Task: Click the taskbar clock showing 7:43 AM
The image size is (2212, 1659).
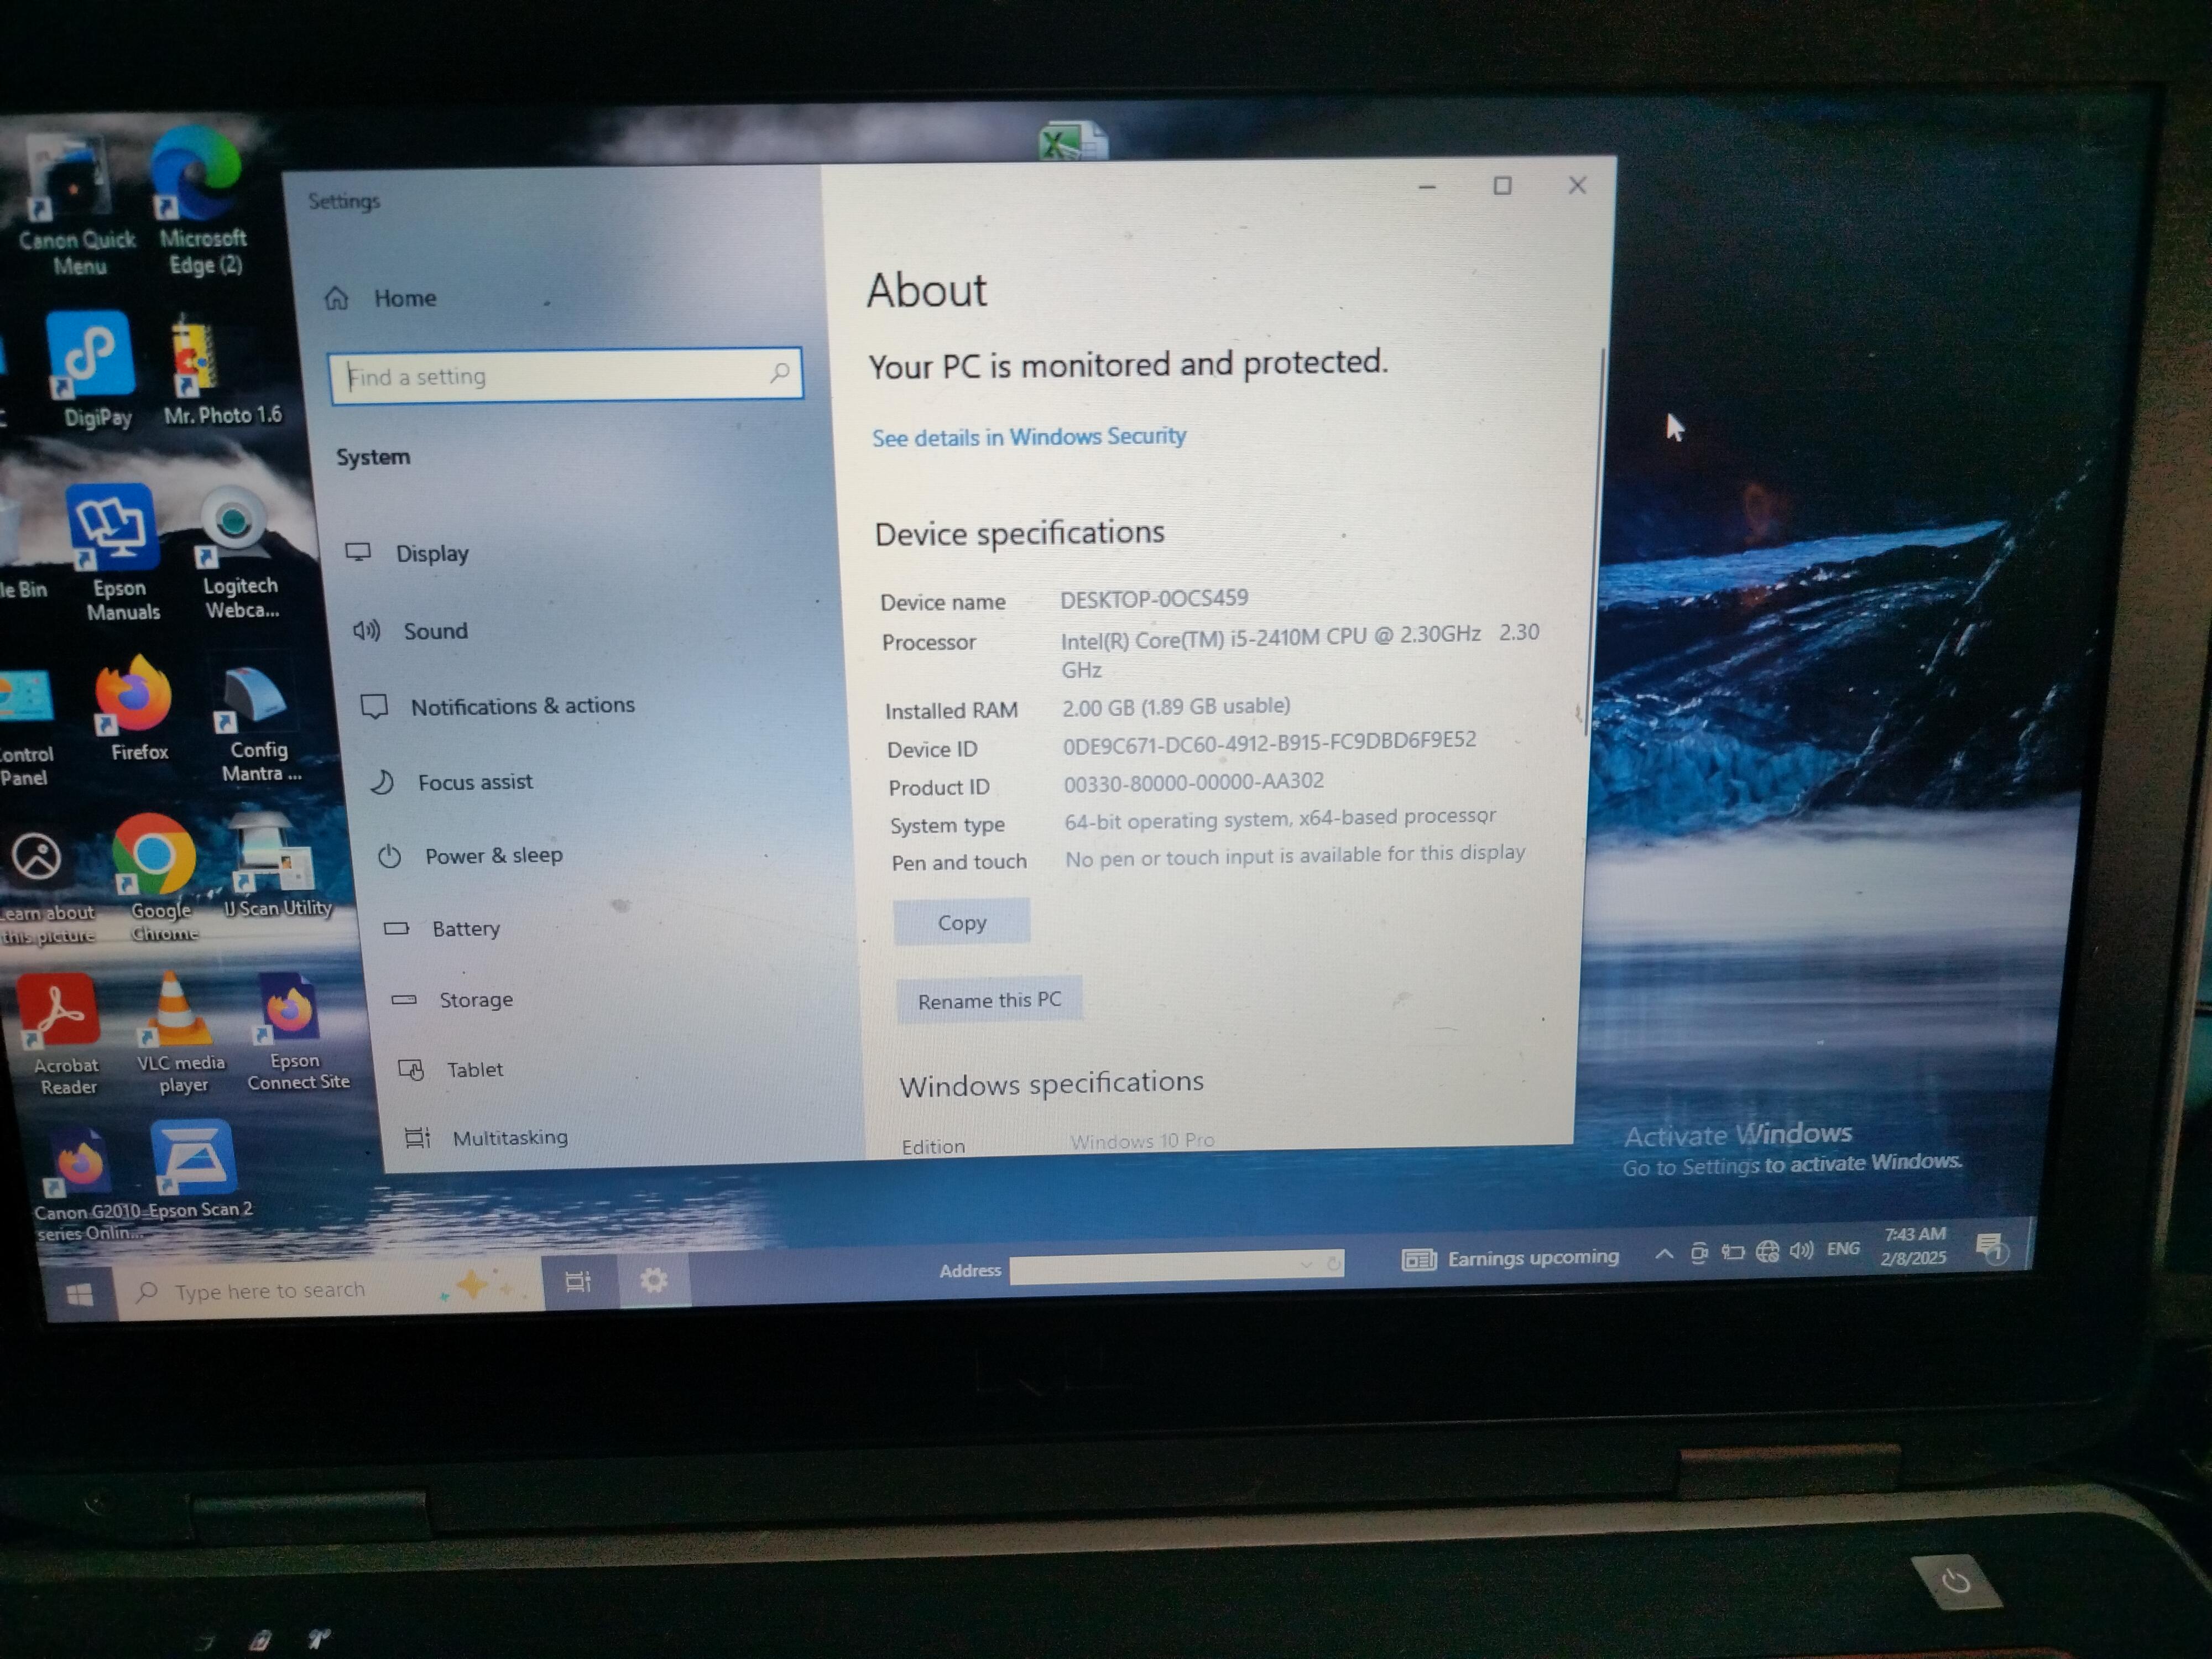Action: (x=1914, y=1246)
